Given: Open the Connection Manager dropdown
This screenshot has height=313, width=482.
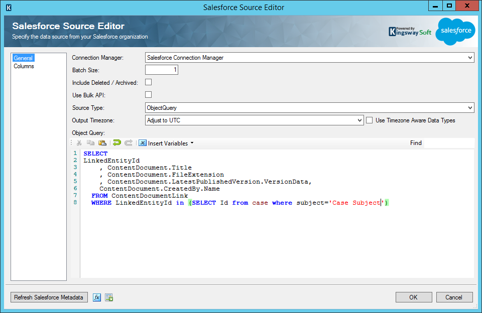Looking at the screenshot, I should pos(469,57).
